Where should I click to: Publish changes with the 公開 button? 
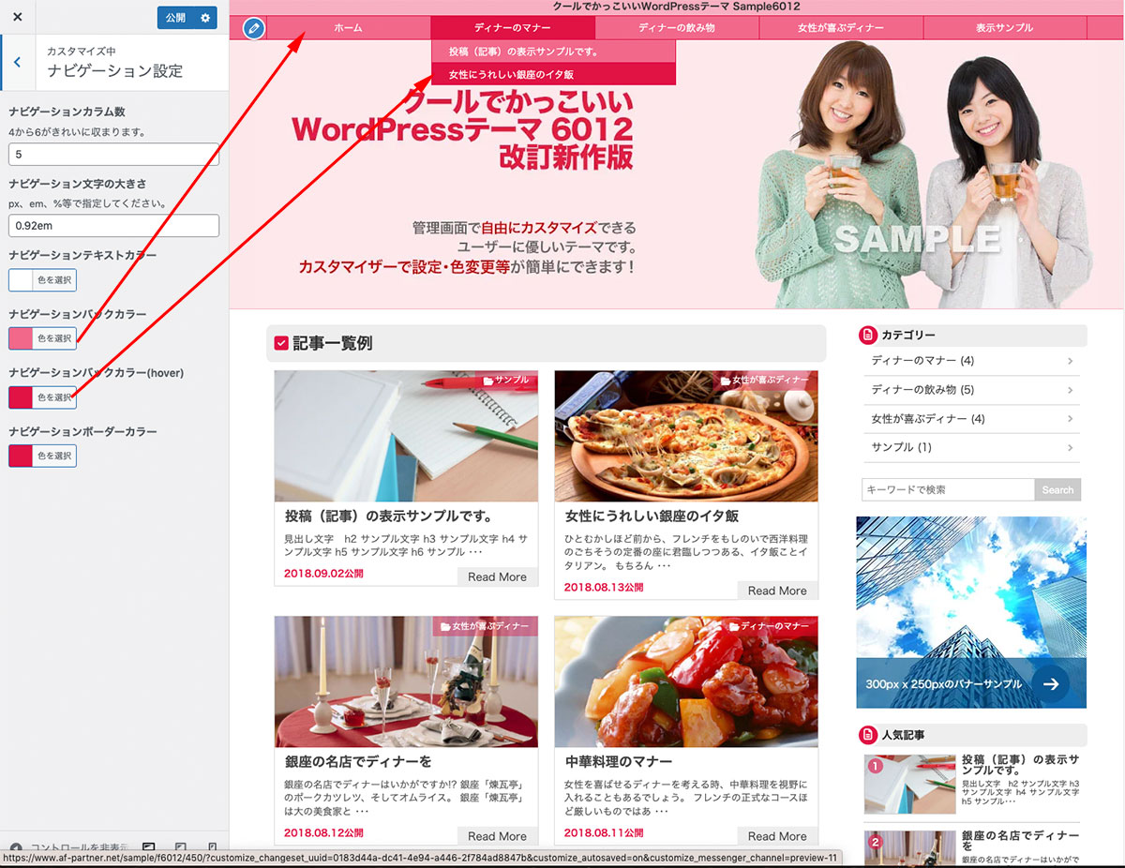click(175, 18)
